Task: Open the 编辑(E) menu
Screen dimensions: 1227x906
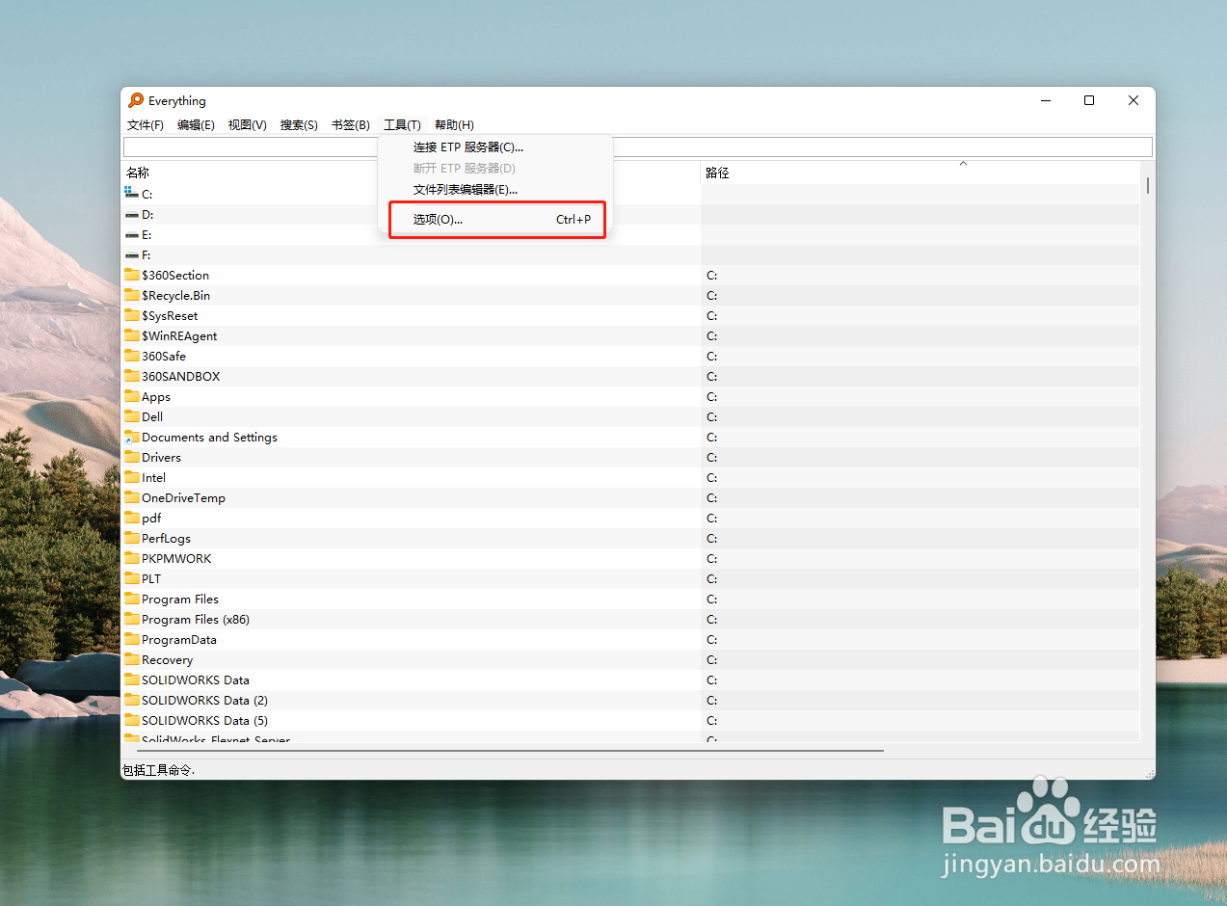Action: [196, 125]
